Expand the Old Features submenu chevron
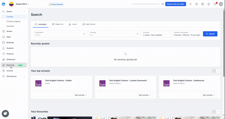225x119 pixels. (24, 76)
